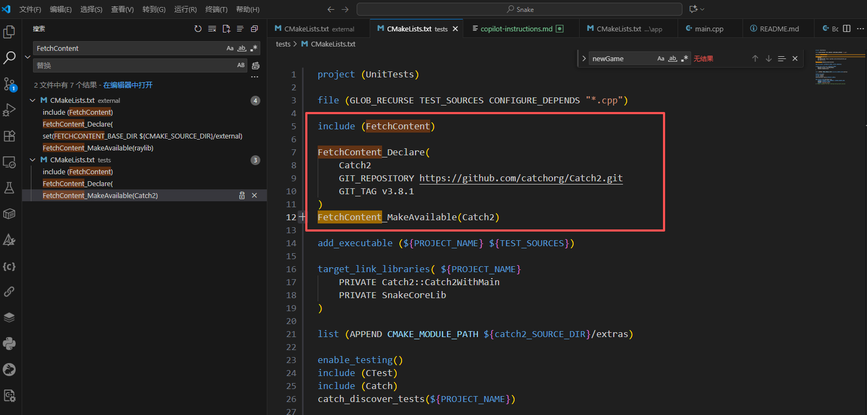Open the 转到(G) menu
867x415 pixels.
(154, 9)
